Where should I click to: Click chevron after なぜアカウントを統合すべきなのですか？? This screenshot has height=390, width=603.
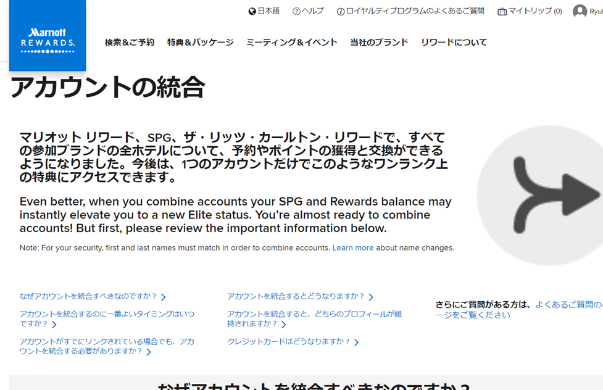coord(164,297)
